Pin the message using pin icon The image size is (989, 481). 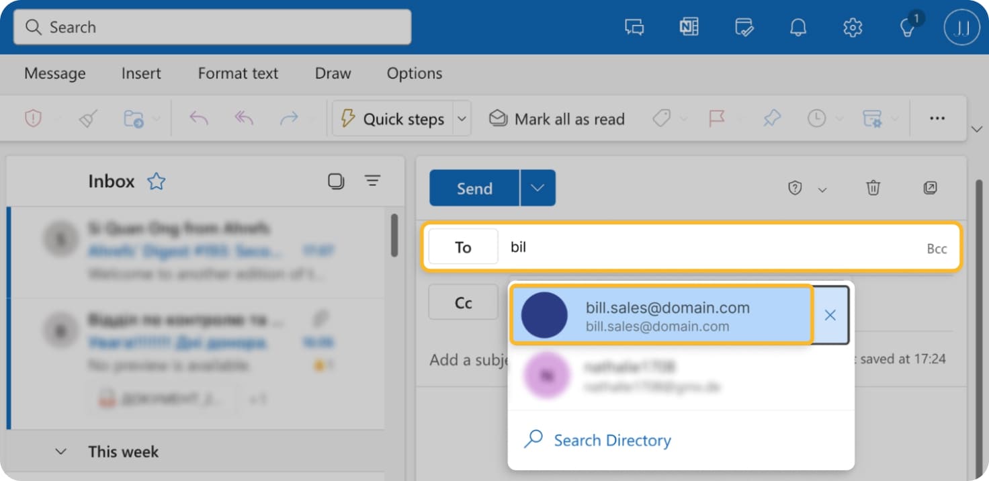[x=771, y=118]
